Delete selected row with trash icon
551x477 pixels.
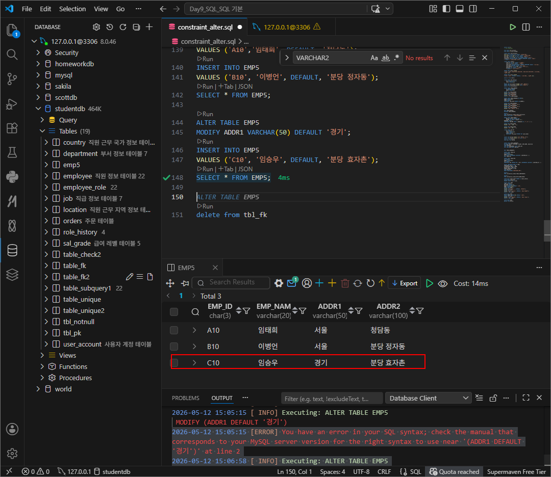coord(345,283)
